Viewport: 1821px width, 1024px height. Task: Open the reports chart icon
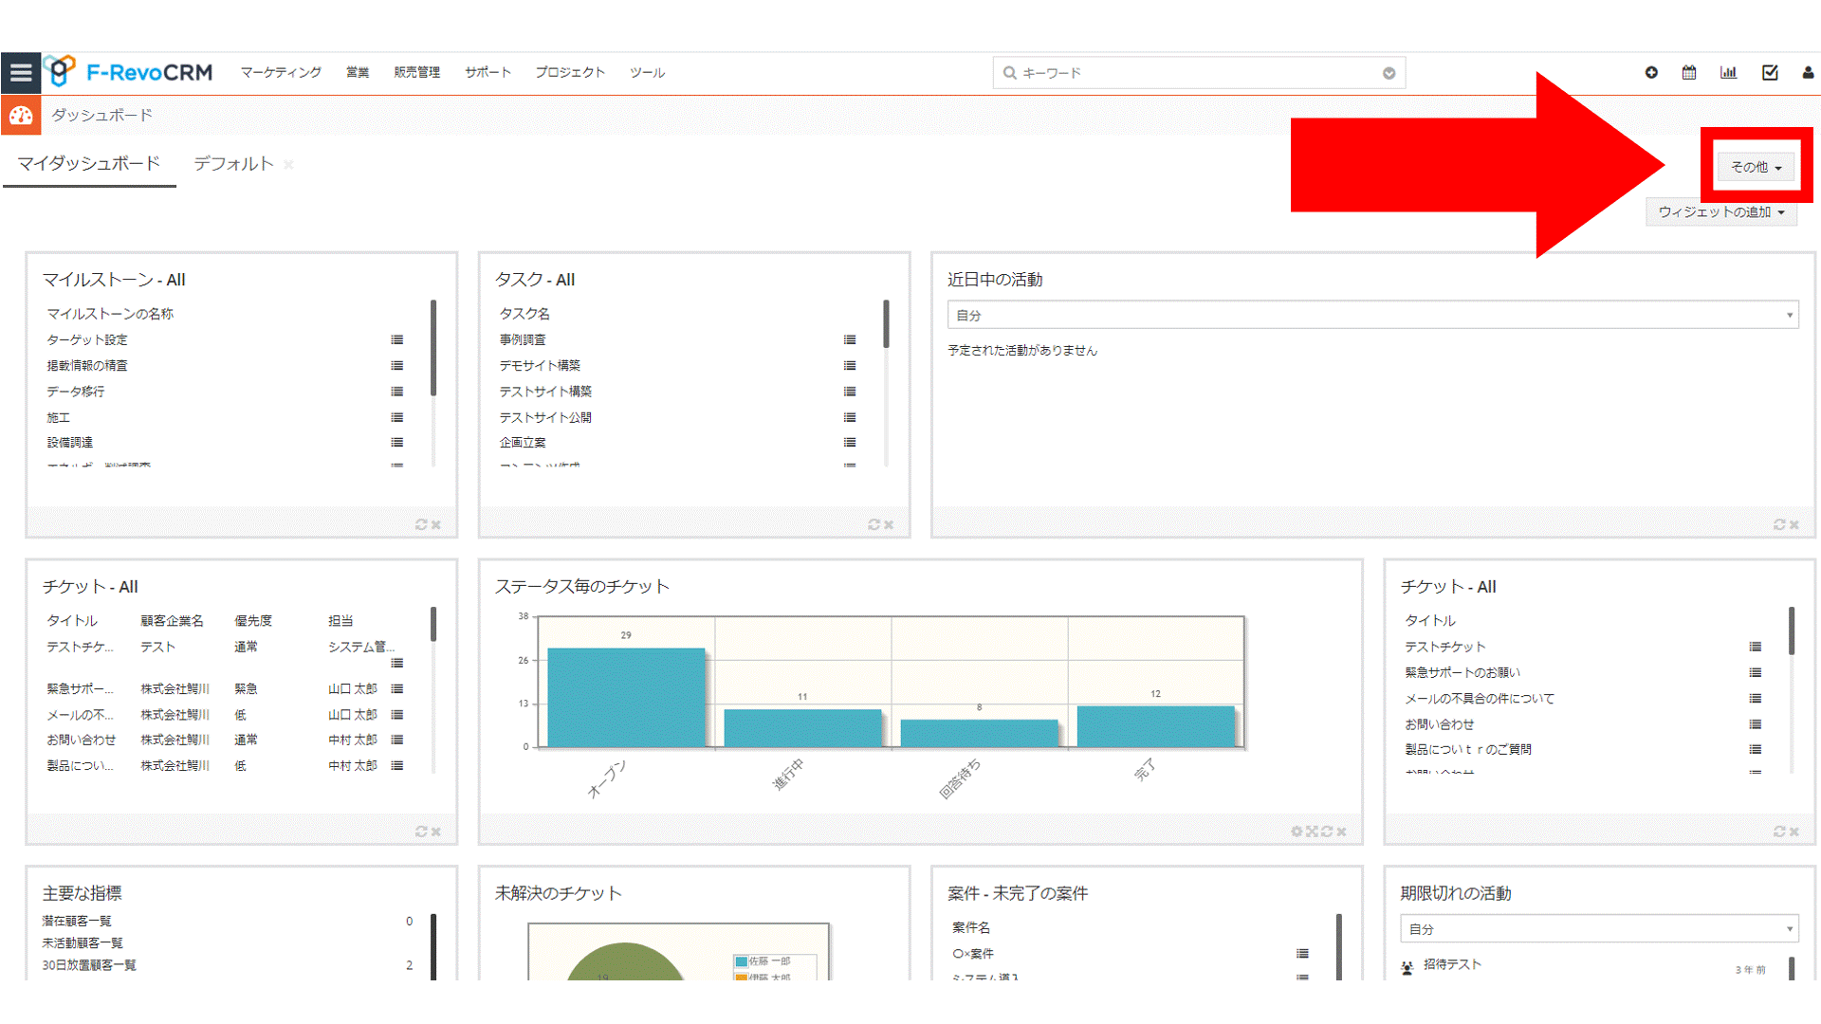coord(1729,72)
